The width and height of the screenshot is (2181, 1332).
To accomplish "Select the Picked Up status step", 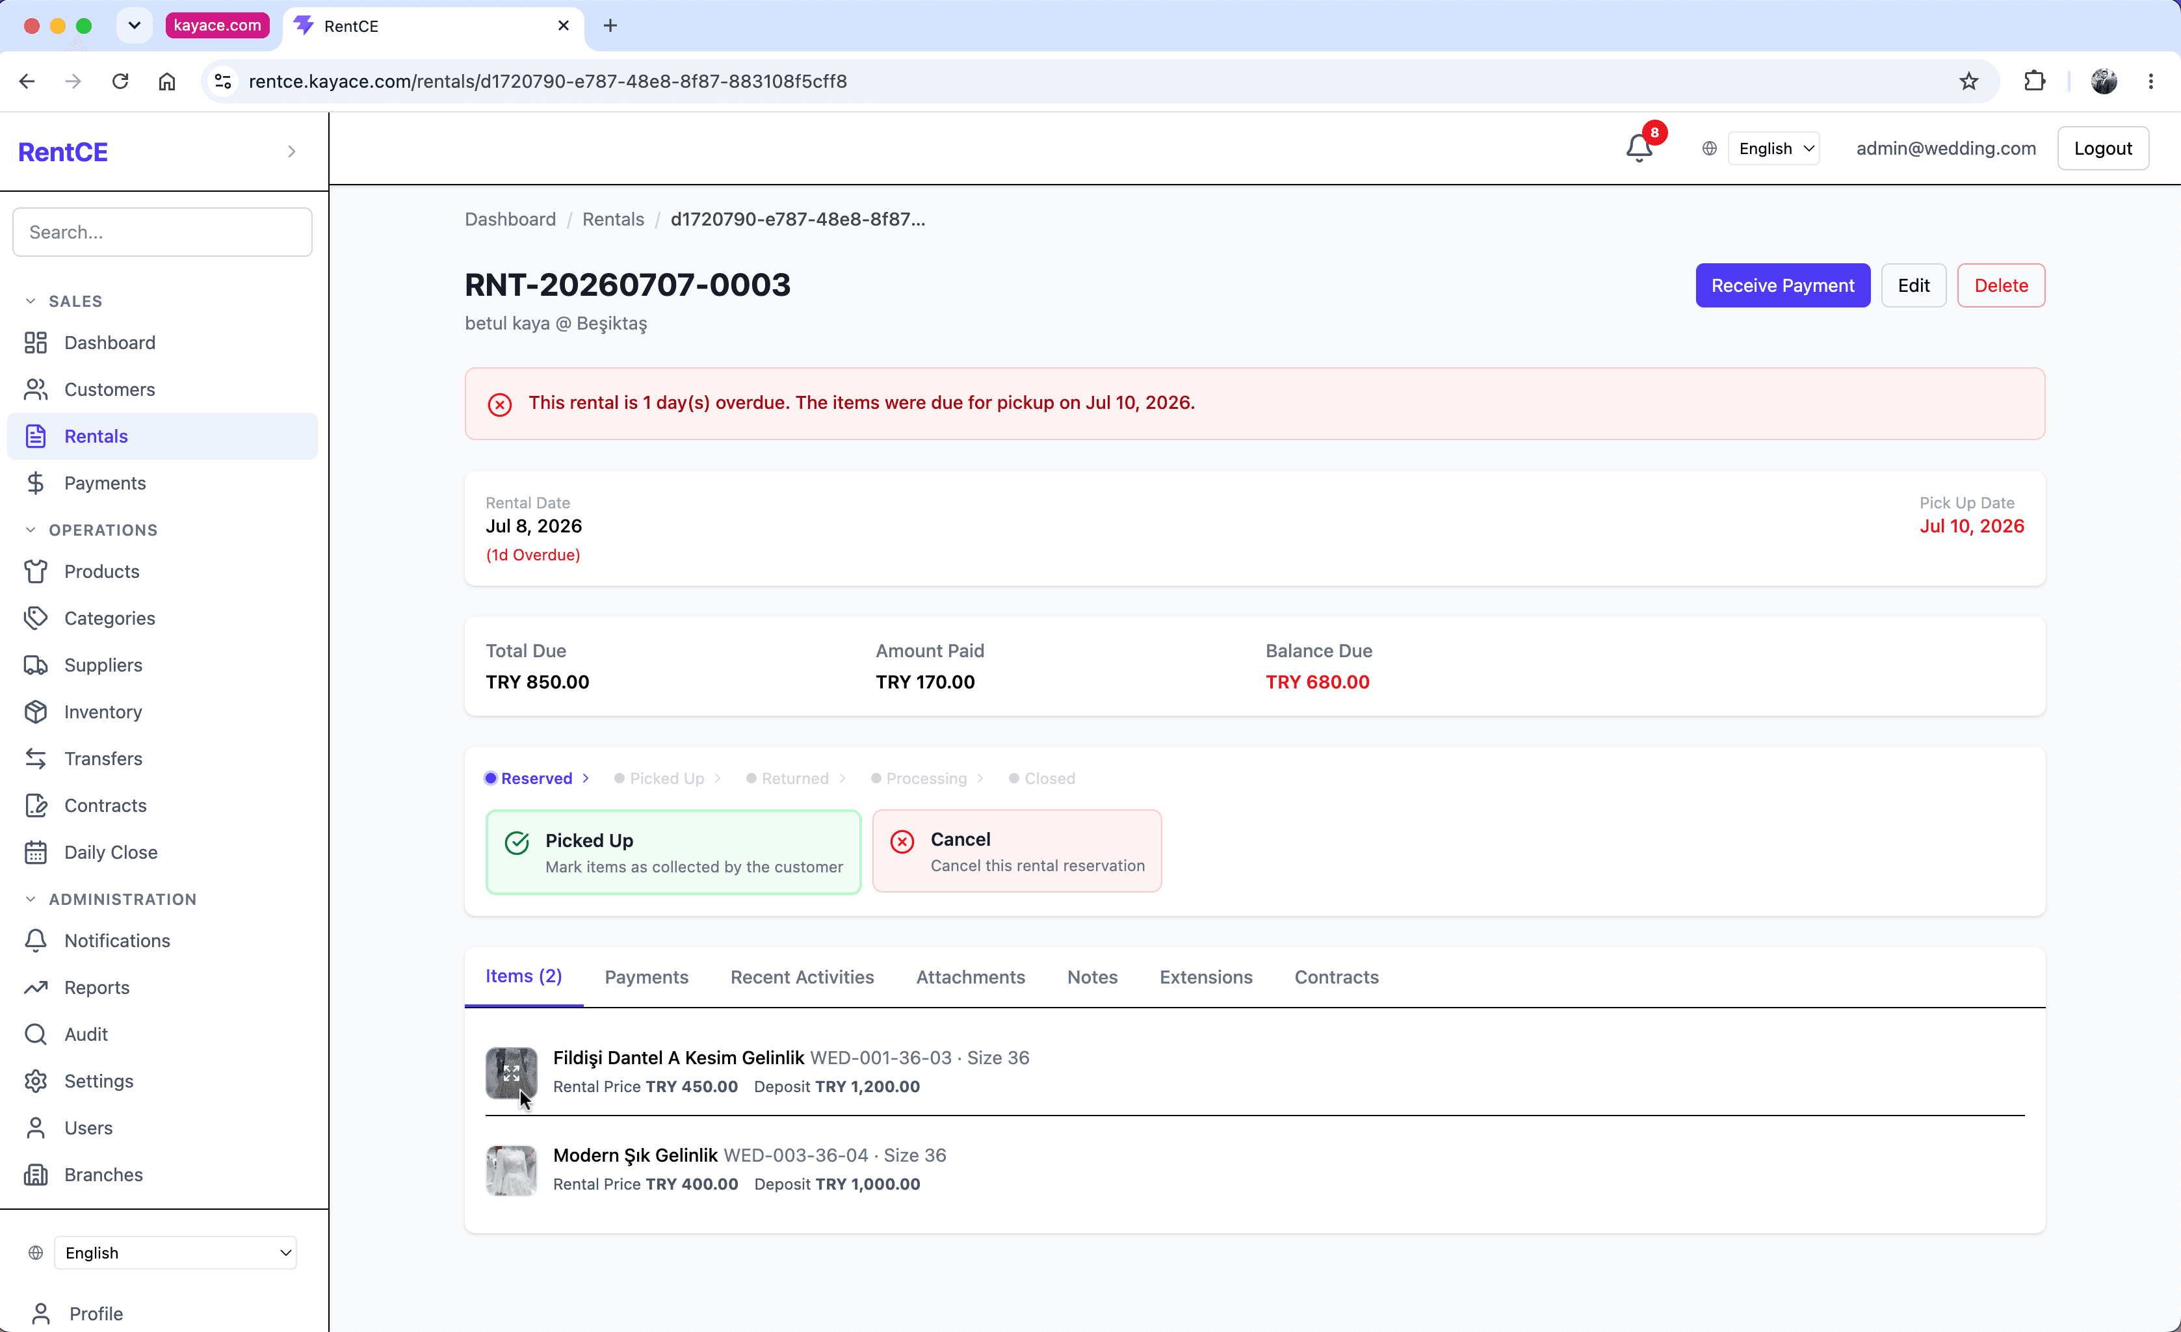I will coord(659,779).
